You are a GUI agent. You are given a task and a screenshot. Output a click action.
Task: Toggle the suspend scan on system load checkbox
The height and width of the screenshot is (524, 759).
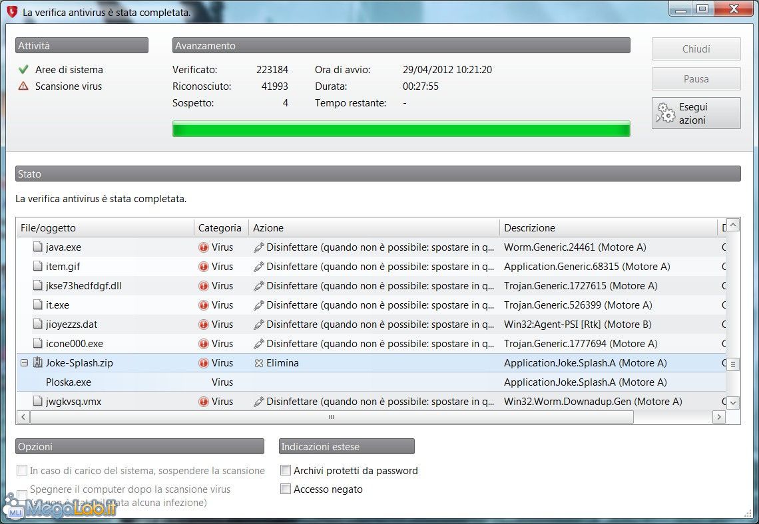(x=22, y=471)
